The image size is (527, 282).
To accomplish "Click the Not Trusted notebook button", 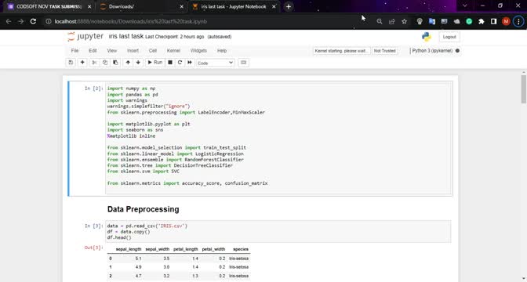I will [x=385, y=51].
